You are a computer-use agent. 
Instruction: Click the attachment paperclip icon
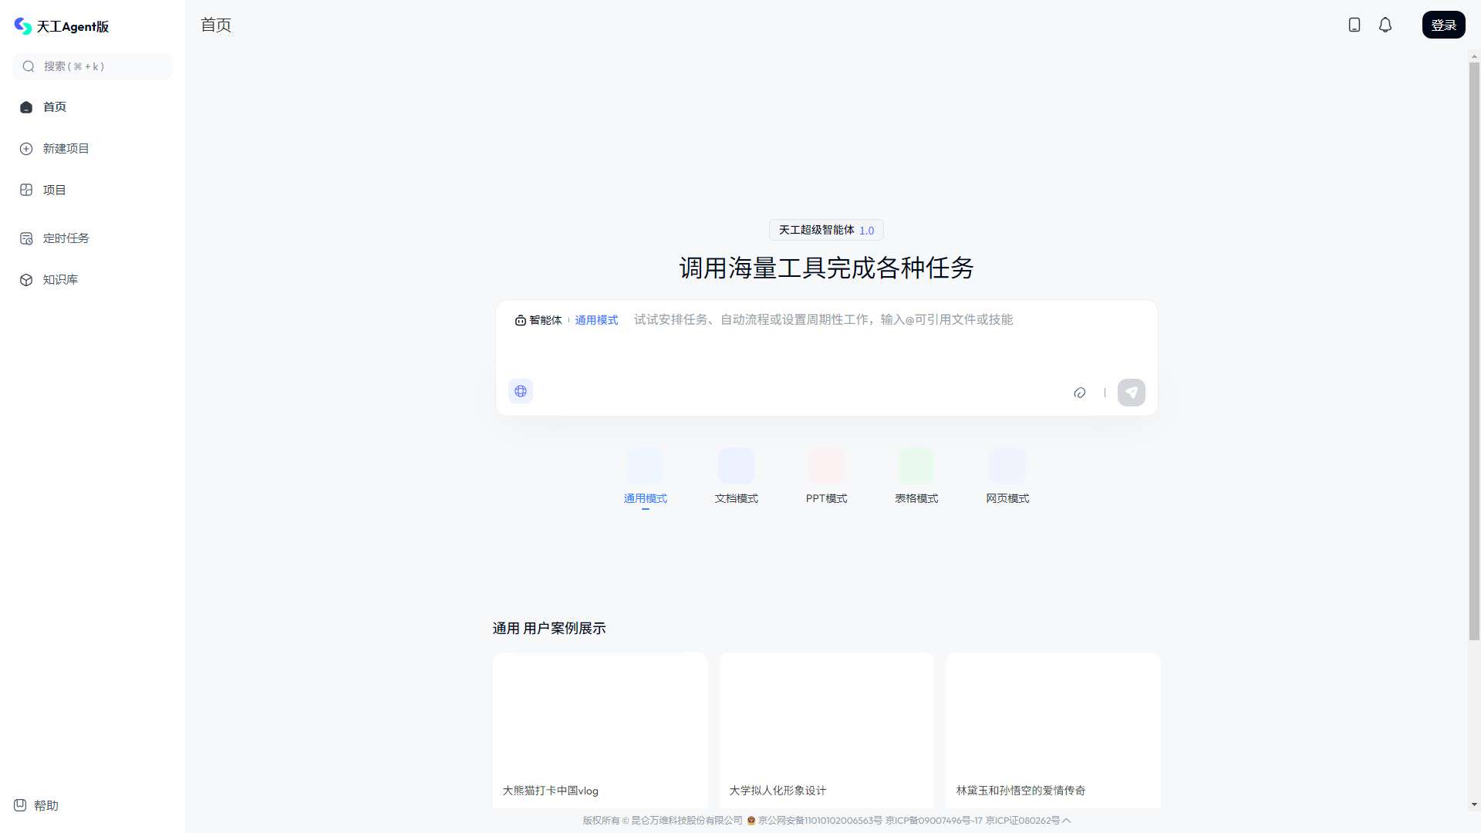(1080, 393)
